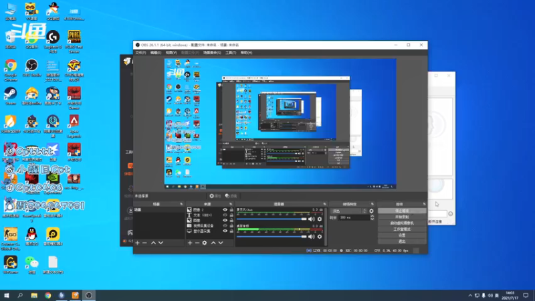Pop out the 控件 dock panel
This screenshot has width=535, height=301.
coord(424,204)
